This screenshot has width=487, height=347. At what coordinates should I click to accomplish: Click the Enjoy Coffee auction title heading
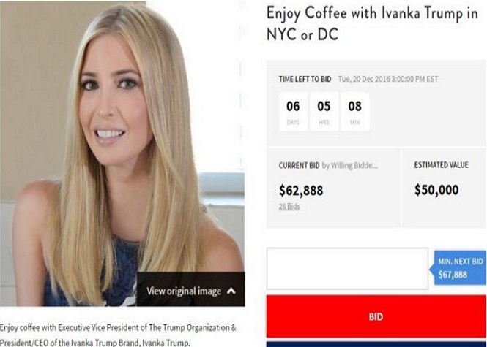point(372,23)
